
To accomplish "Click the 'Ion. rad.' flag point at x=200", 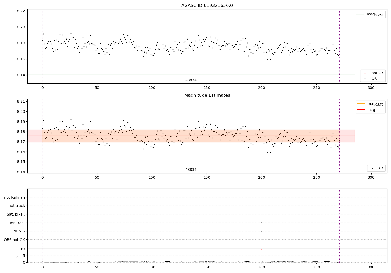I will [262, 223].
